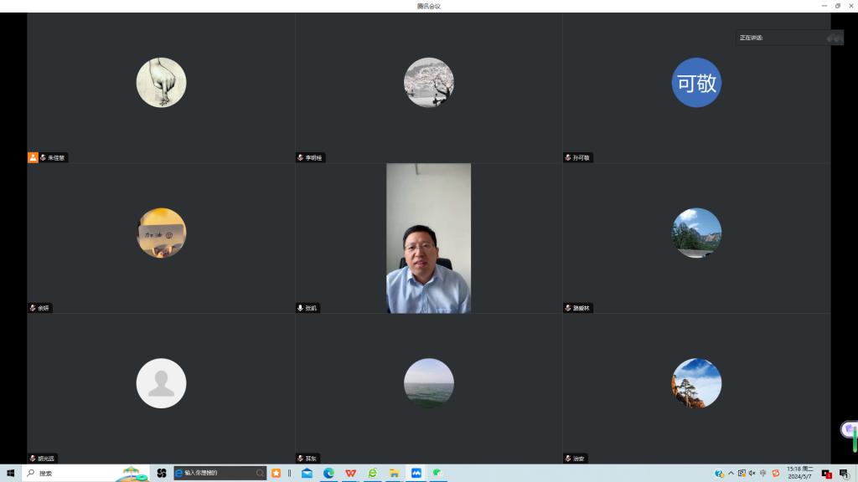Collapse the 正在讲话 speaking indicator panel
The image size is (858, 482).
click(x=833, y=38)
